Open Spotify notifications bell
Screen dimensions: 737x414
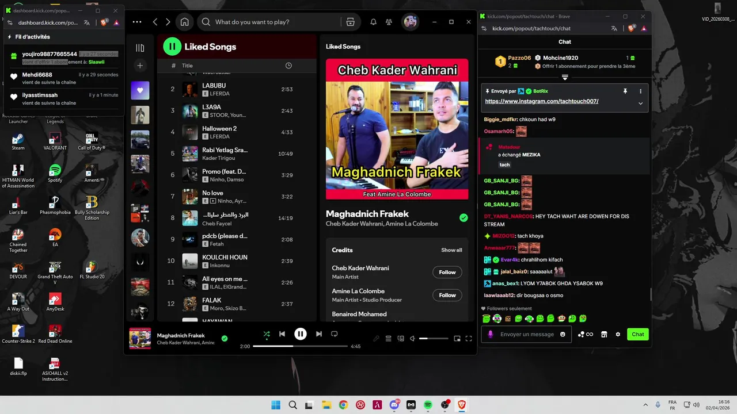[x=373, y=22]
